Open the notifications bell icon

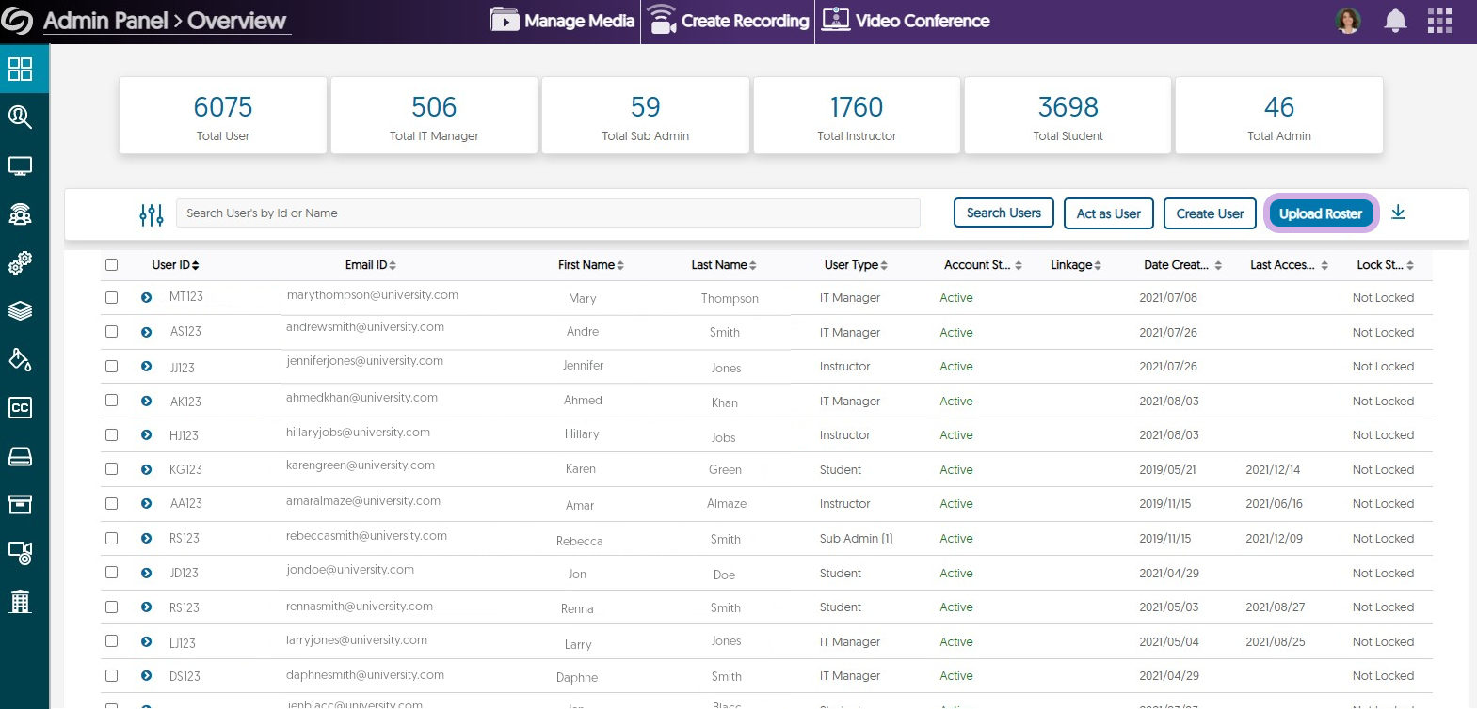point(1395,21)
